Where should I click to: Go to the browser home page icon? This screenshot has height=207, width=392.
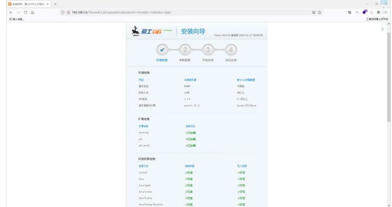click(32, 12)
